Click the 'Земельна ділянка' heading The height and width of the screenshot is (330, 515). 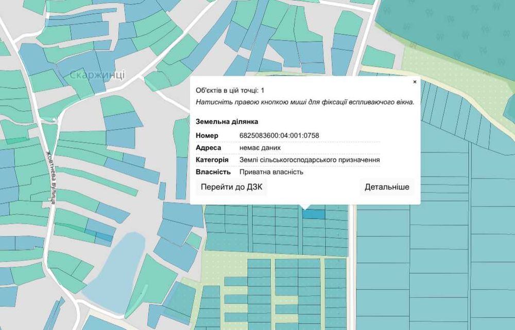227,121
